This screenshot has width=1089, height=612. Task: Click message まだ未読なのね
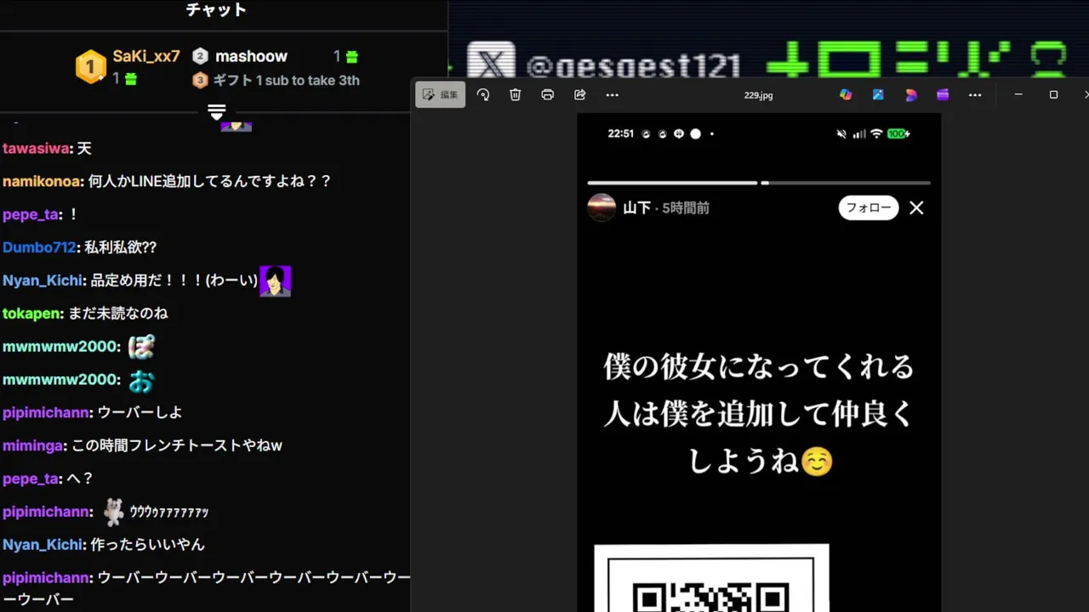117,314
